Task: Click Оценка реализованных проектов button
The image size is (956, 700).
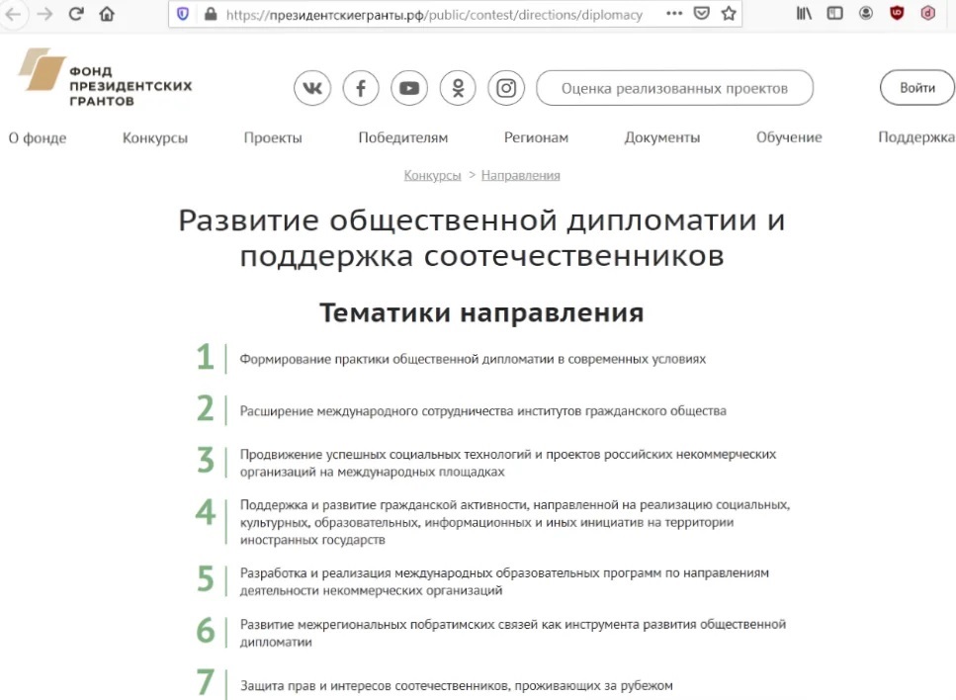Action: (674, 88)
